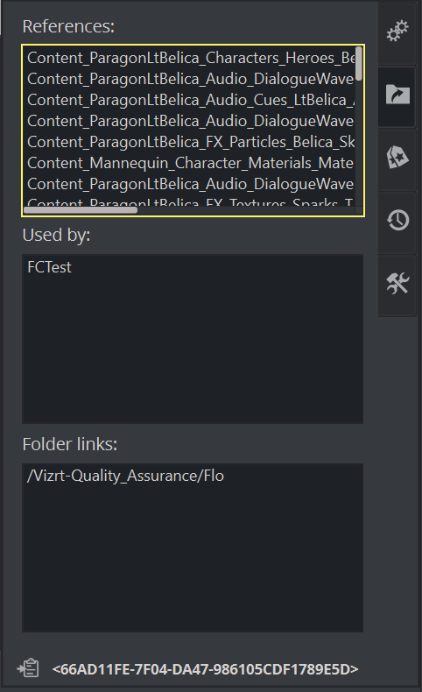Open the hammer and wrench tools tab
Screen dimensions: 422x692
397,283
